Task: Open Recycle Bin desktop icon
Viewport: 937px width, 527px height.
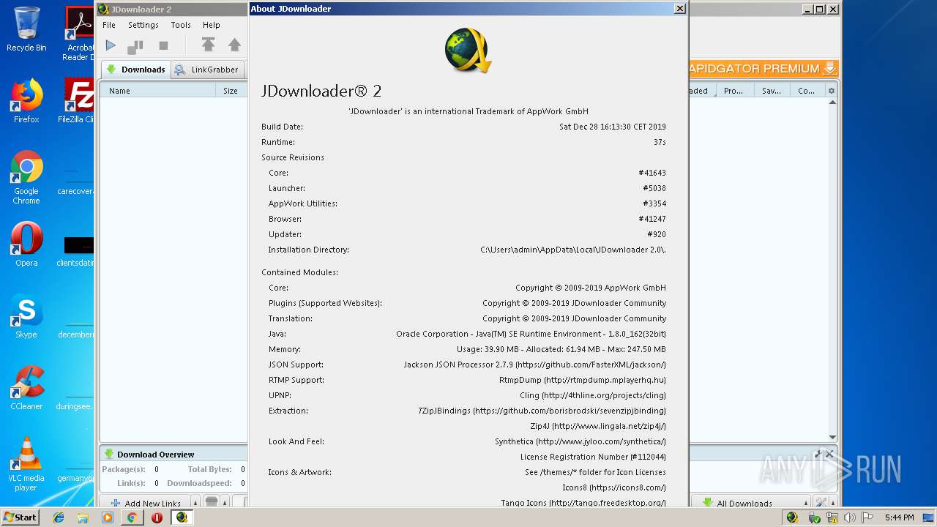Action: (26, 29)
